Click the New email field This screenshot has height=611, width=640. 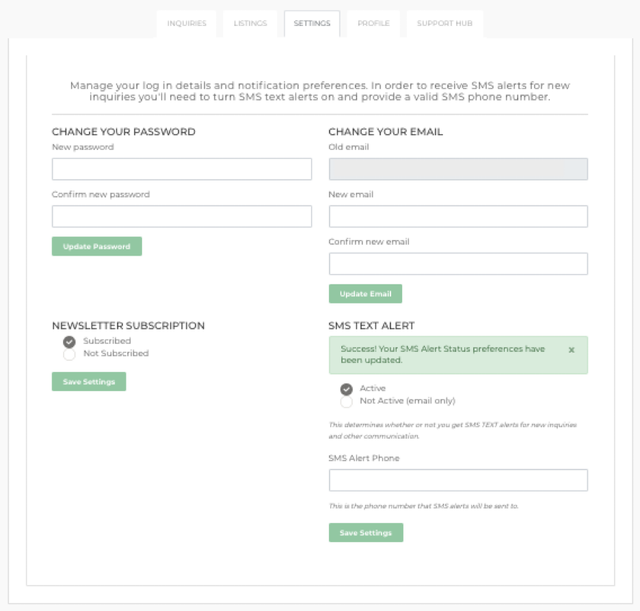point(458,216)
